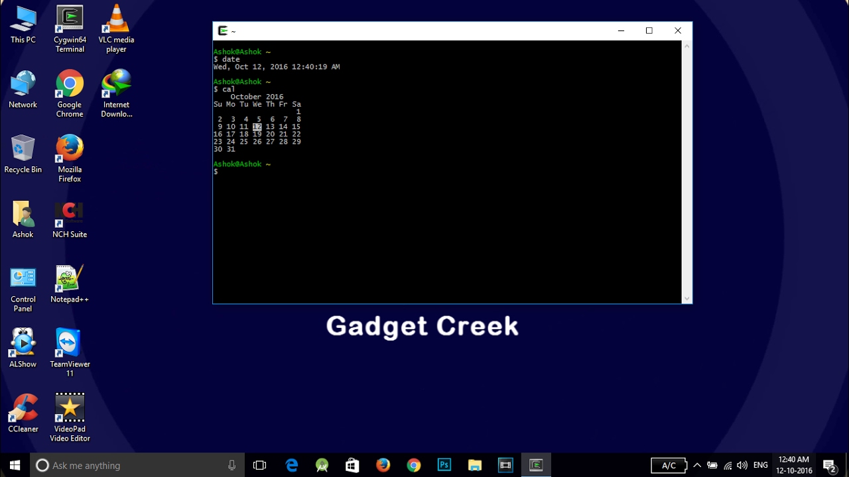Select the Control Panel desktop icon

click(23, 289)
